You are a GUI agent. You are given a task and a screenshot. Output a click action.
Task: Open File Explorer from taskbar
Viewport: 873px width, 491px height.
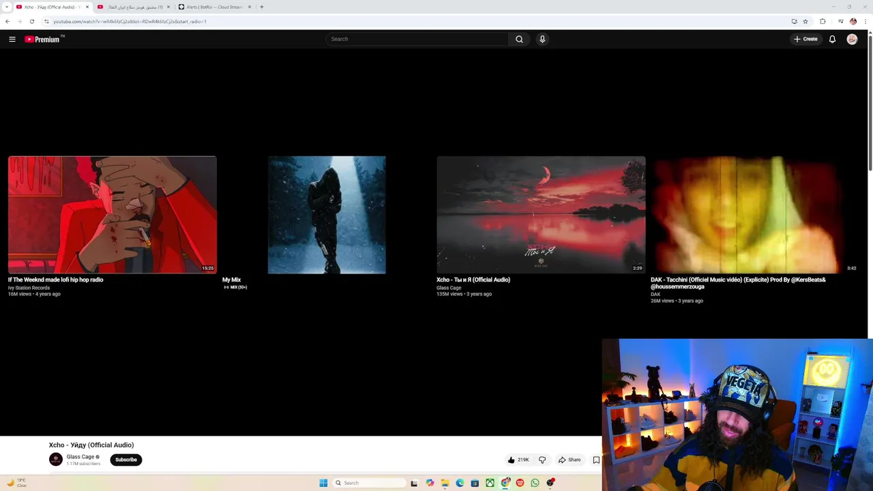click(x=445, y=483)
